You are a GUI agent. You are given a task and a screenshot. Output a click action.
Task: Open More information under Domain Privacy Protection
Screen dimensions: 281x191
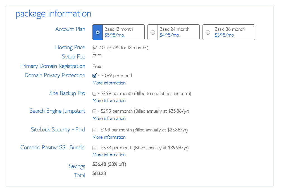[x=109, y=83]
